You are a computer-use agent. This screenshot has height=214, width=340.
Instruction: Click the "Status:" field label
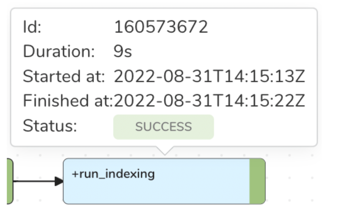pyautogui.click(x=50, y=126)
